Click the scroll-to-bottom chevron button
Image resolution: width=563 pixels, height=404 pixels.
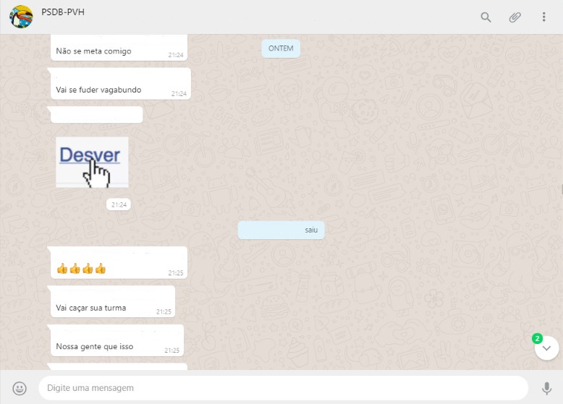tap(546, 348)
